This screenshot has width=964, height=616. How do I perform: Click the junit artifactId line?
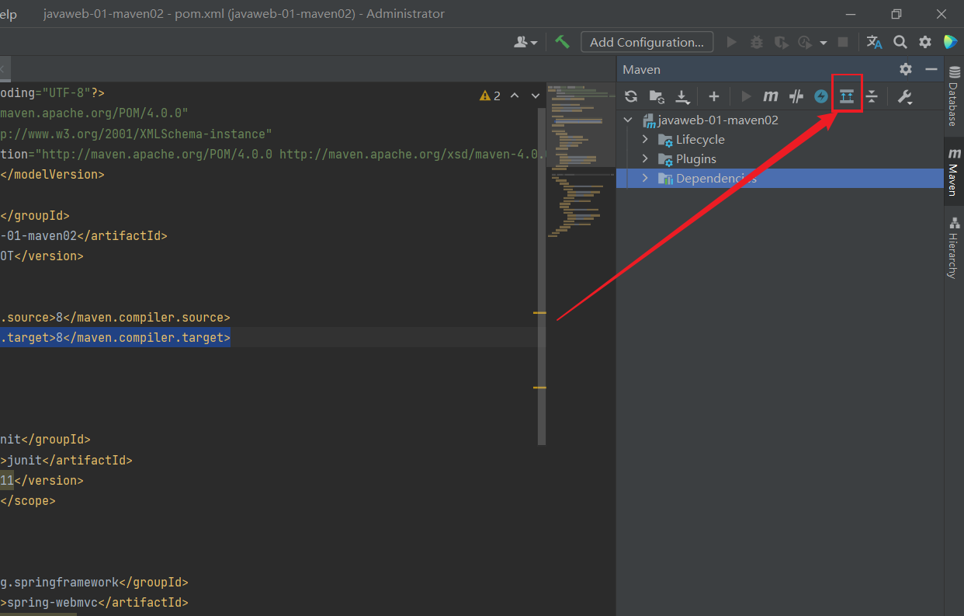point(66,460)
